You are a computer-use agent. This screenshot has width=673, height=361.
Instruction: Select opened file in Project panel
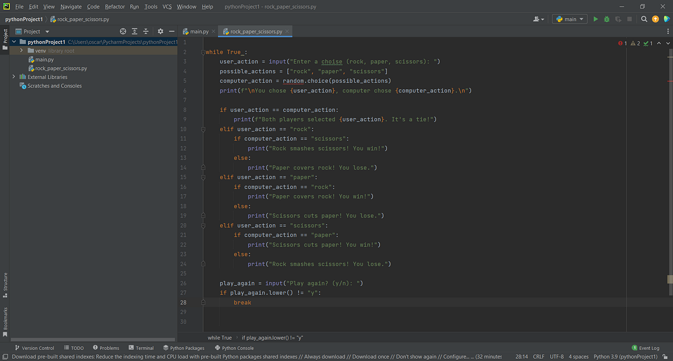click(x=123, y=32)
